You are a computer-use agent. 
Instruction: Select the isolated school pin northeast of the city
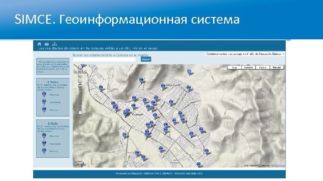click(189, 72)
